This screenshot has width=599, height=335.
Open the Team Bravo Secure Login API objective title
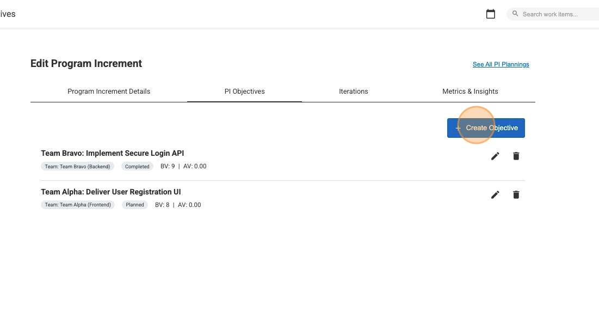[113, 153]
